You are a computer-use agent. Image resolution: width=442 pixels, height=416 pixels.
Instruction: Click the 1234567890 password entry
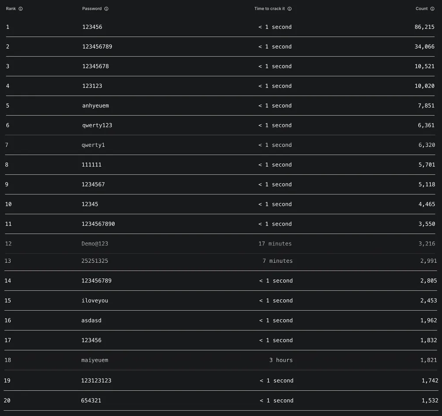(98, 224)
